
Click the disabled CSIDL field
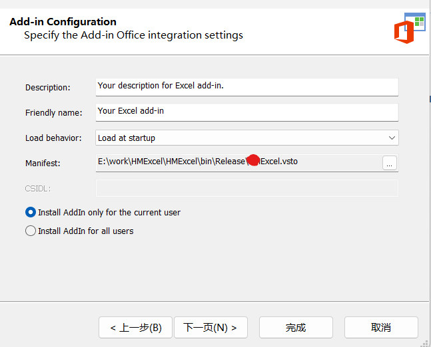tap(246, 188)
